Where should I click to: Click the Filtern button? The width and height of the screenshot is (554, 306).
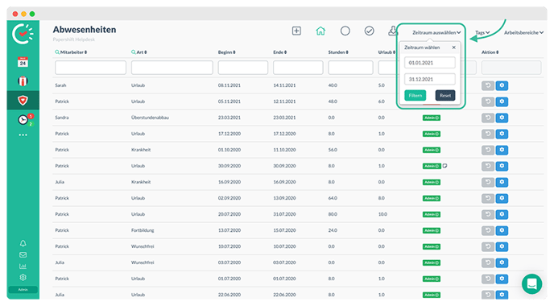415,95
